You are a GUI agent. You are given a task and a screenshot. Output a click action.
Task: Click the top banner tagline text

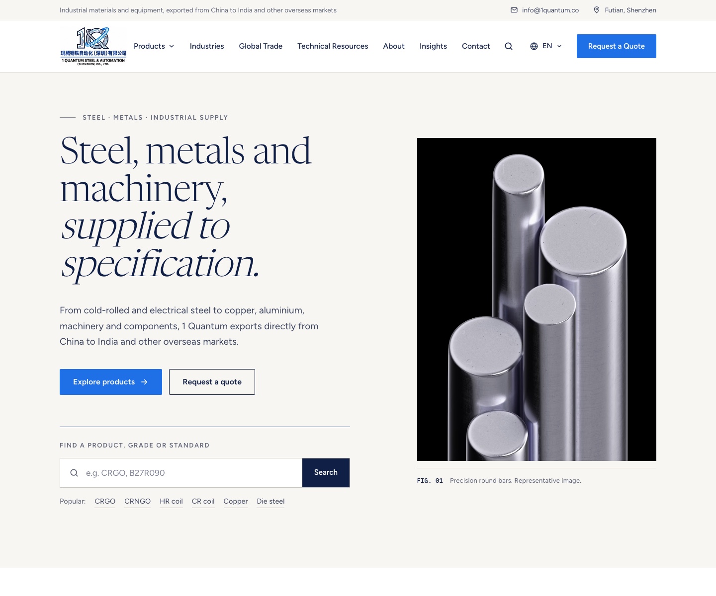[198, 10]
